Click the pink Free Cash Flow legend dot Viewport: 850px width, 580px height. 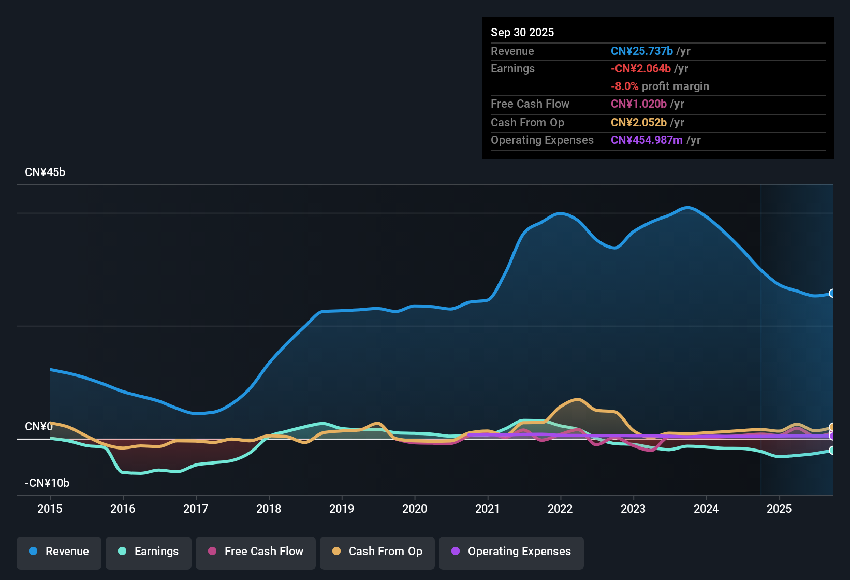212,552
